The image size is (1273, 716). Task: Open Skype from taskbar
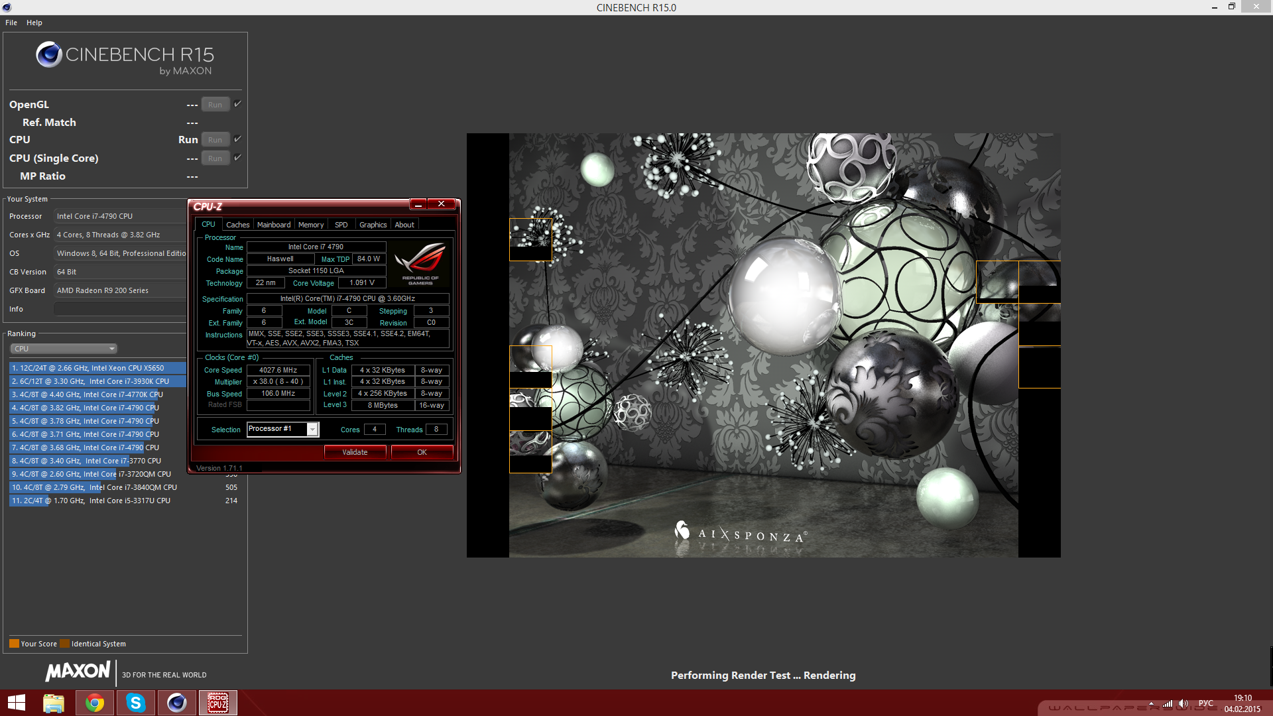coord(136,703)
